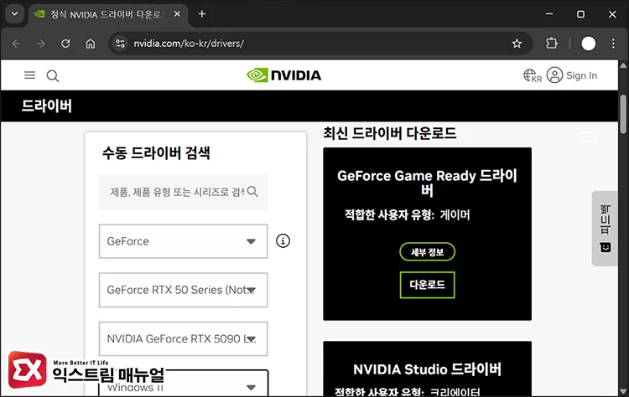Open the NVIDIA hamburger menu
This screenshot has width=629, height=397.
29,75
